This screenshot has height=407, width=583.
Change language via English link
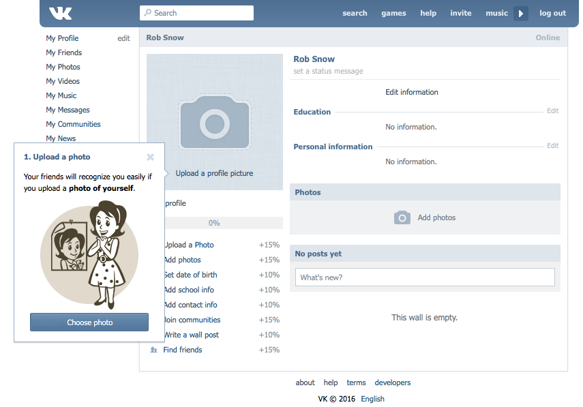coord(372,399)
